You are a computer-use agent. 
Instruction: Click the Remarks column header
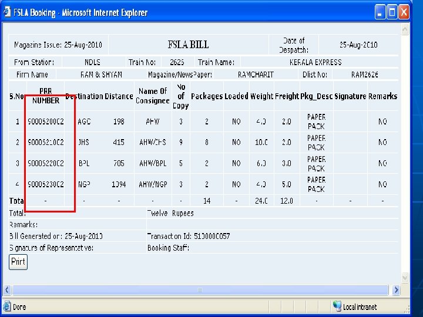coord(383,96)
